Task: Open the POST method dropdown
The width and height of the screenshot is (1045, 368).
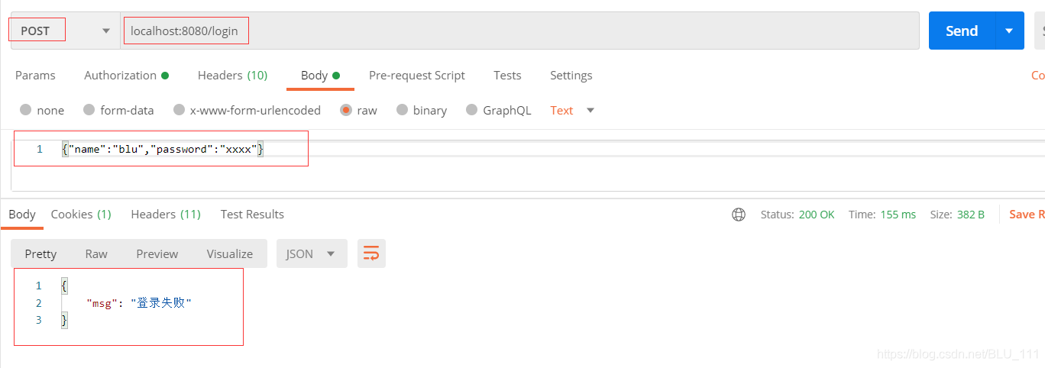Action: pos(65,31)
